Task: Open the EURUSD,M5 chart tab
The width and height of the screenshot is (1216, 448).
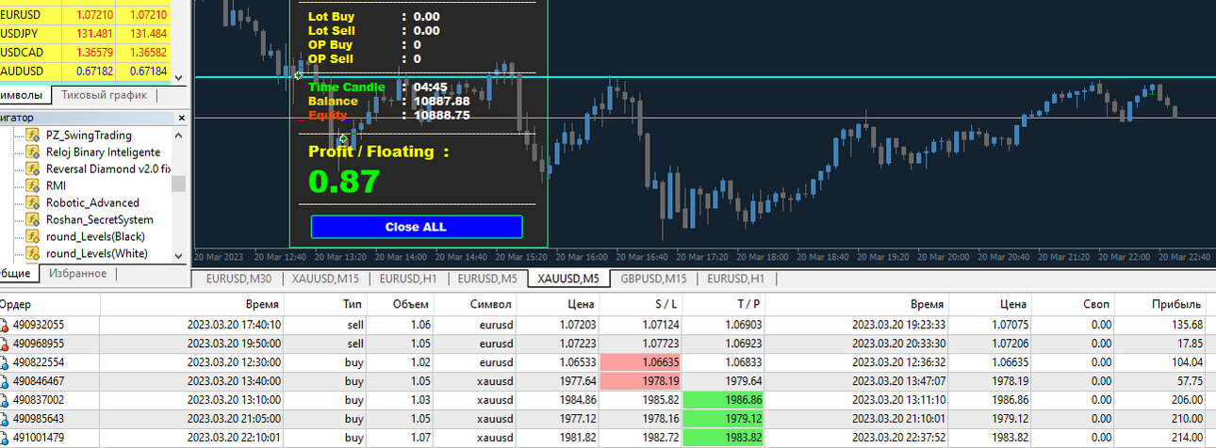Action: tap(487, 279)
